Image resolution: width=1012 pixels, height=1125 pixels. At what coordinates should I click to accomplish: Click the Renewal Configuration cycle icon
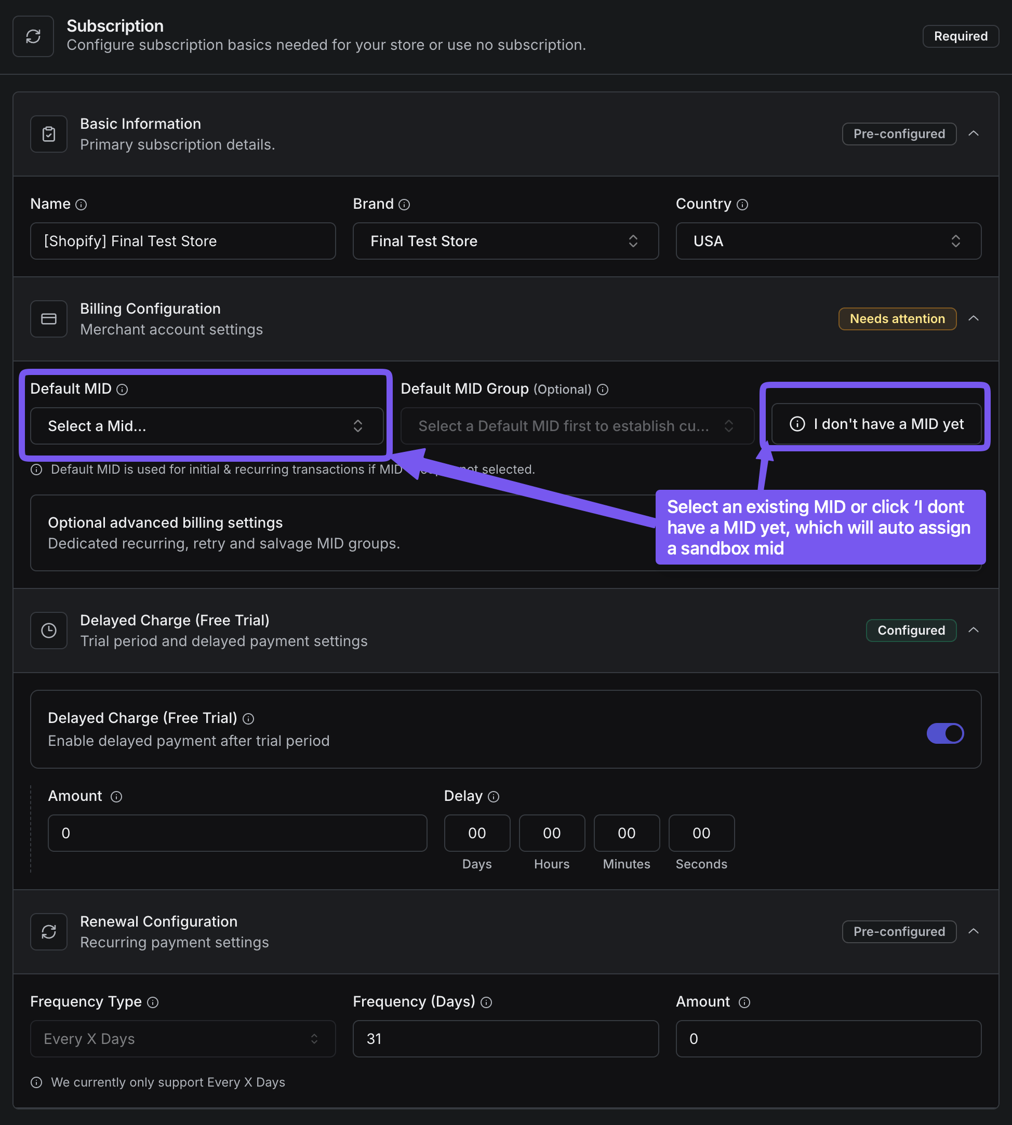coord(49,932)
